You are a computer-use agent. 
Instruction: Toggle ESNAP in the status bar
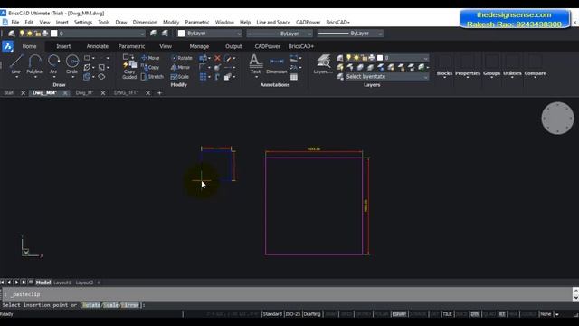(399, 314)
